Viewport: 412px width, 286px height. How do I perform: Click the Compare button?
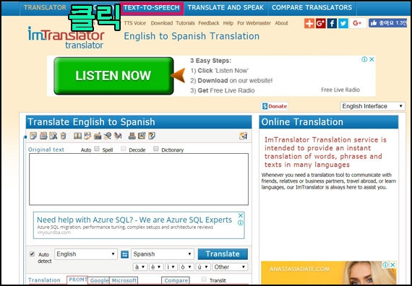(176, 280)
